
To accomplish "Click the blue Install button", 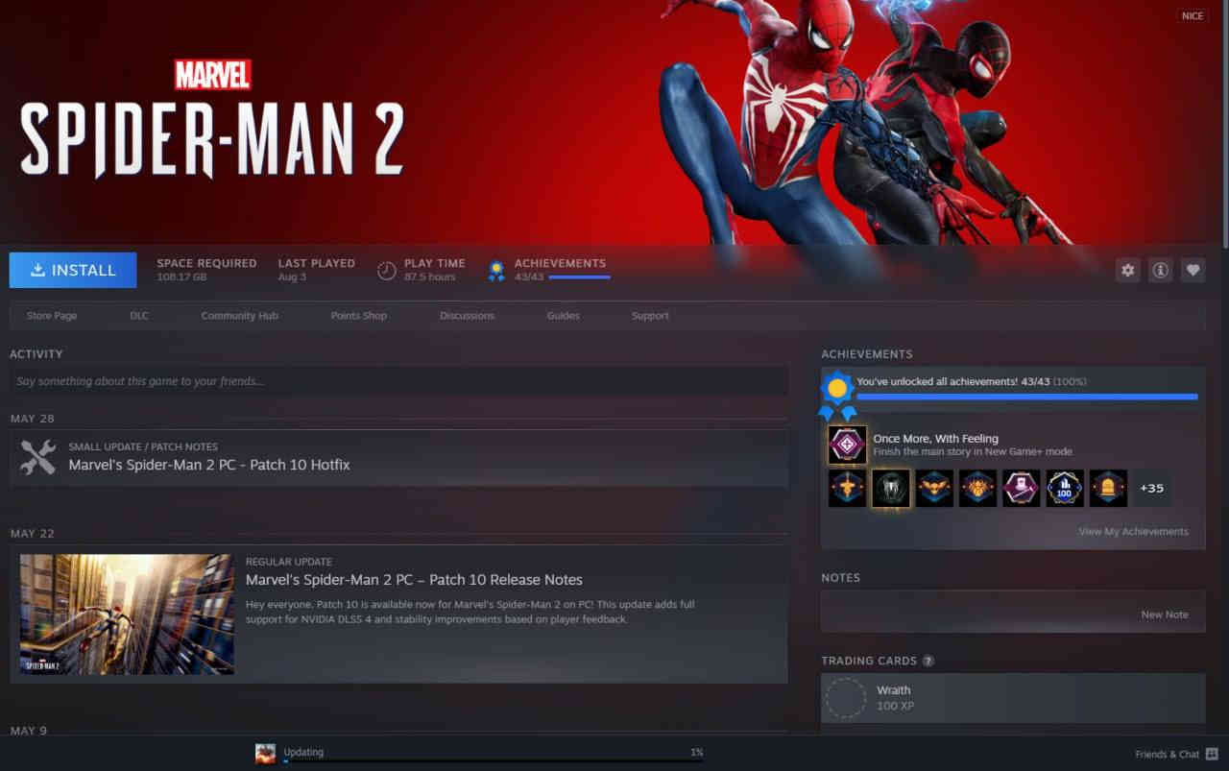I will 73,270.
